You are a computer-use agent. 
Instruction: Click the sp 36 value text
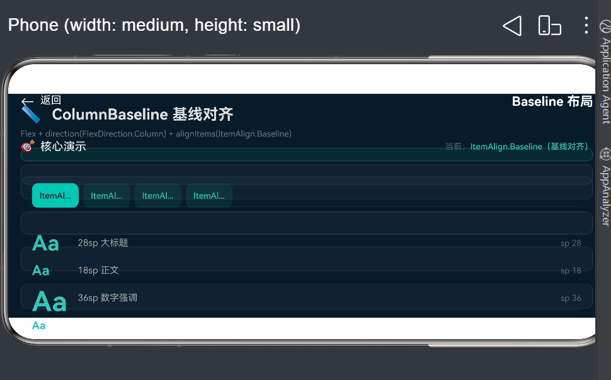(571, 298)
